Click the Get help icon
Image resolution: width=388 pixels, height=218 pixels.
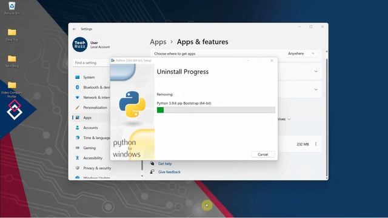[152, 163]
